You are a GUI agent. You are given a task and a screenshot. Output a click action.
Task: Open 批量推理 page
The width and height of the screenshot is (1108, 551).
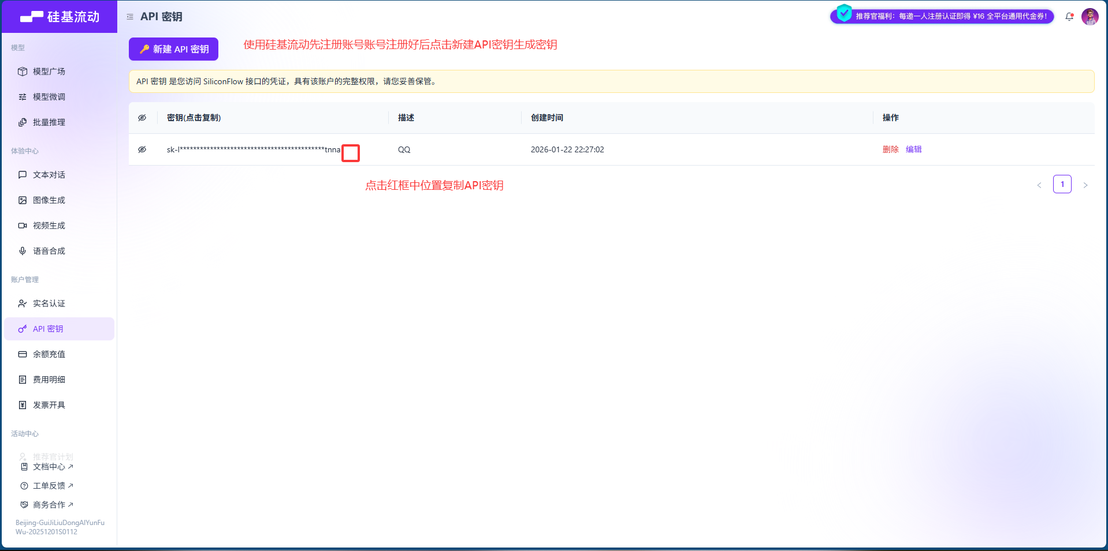coord(49,122)
